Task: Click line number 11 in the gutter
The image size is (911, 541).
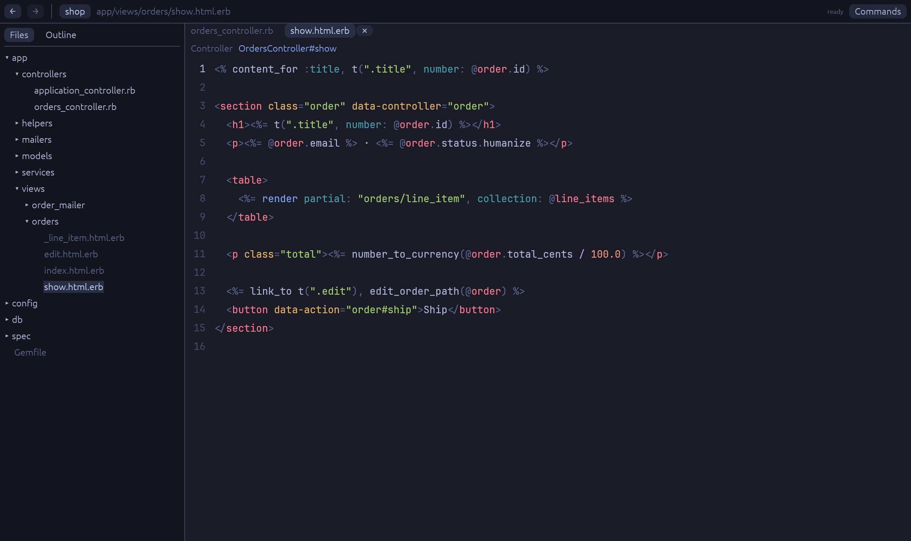Action: [x=199, y=254]
